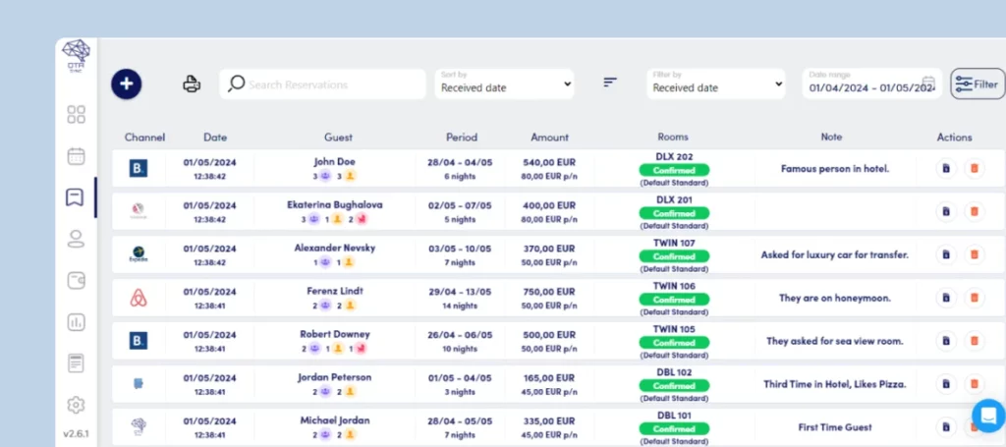The width and height of the screenshot is (1006, 447).
Task: Delete John Doe reservation
Action: pos(974,168)
